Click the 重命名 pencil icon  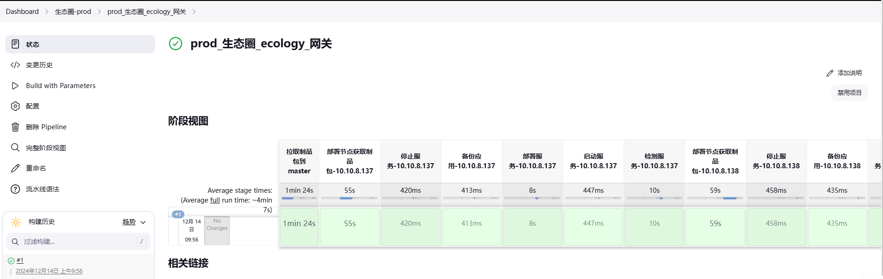(15, 168)
